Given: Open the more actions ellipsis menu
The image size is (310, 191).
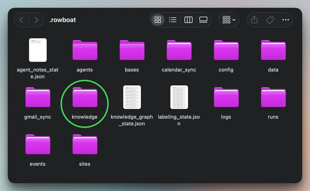Looking at the screenshot, I should (x=285, y=20).
